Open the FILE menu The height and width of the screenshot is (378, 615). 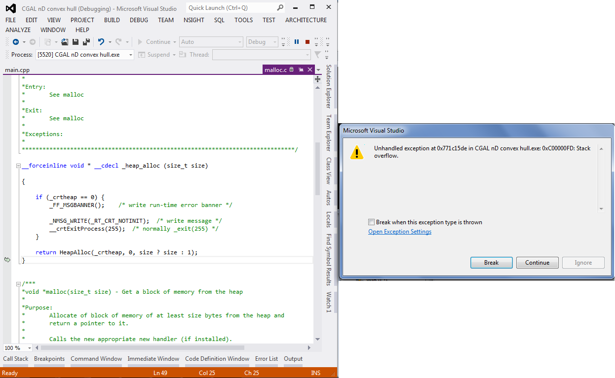(x=11, y=20)
